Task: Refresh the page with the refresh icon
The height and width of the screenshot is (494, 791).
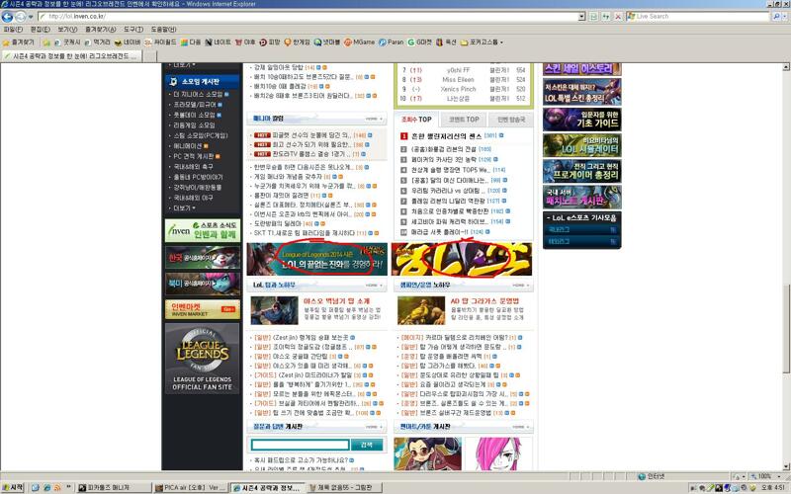Action: click(605, 17)
